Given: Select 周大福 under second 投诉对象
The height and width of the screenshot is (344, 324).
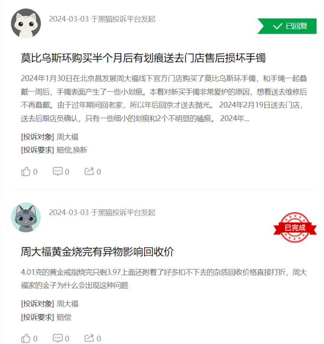Looking at the screenshot, I should click(x=67, y=304).
